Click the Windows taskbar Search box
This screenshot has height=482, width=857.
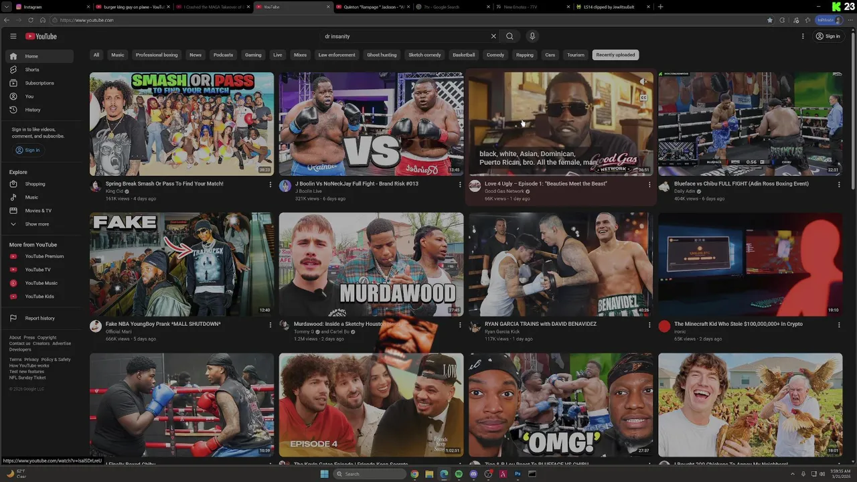370,474
